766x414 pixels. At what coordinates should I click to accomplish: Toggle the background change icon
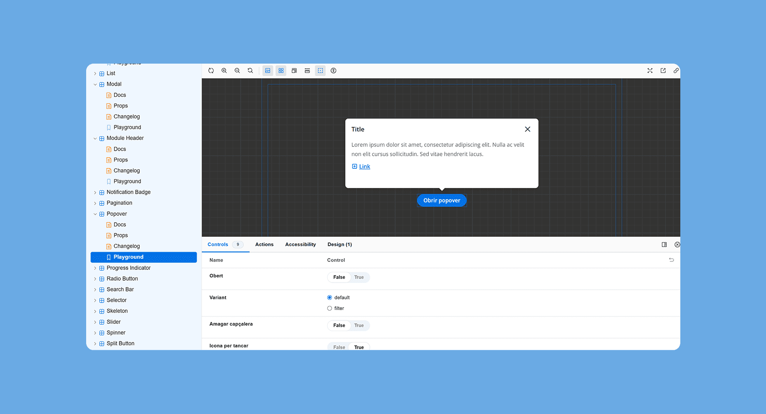pos(268,71)
